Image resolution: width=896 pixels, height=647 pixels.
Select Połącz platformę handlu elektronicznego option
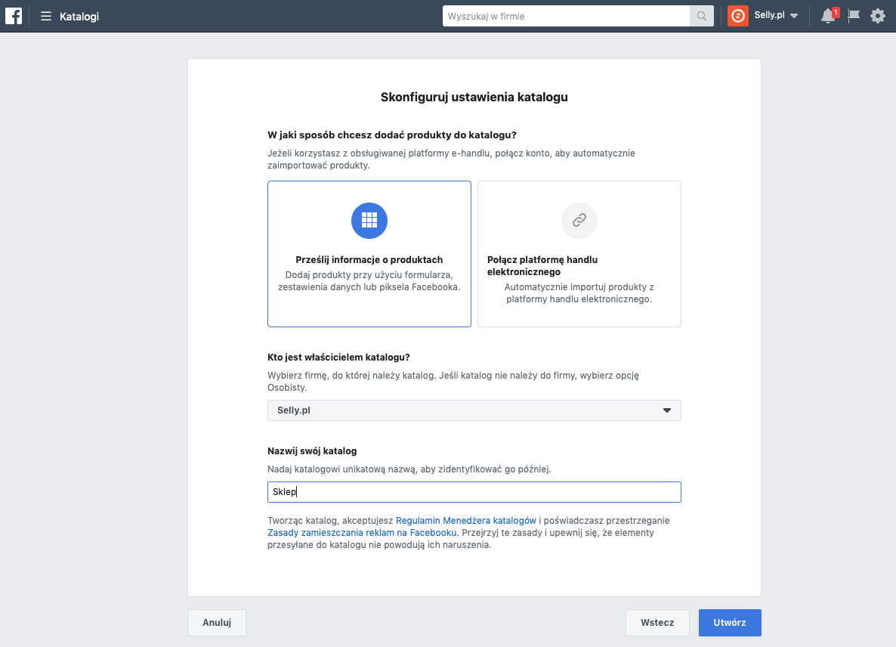(579, 265)
